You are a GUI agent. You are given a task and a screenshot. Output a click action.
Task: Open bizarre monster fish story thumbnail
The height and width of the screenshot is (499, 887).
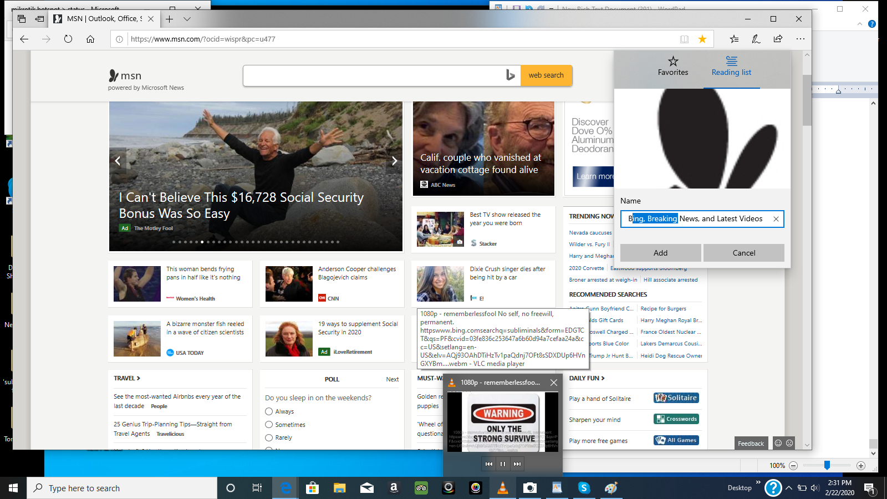tap(137, 339)
